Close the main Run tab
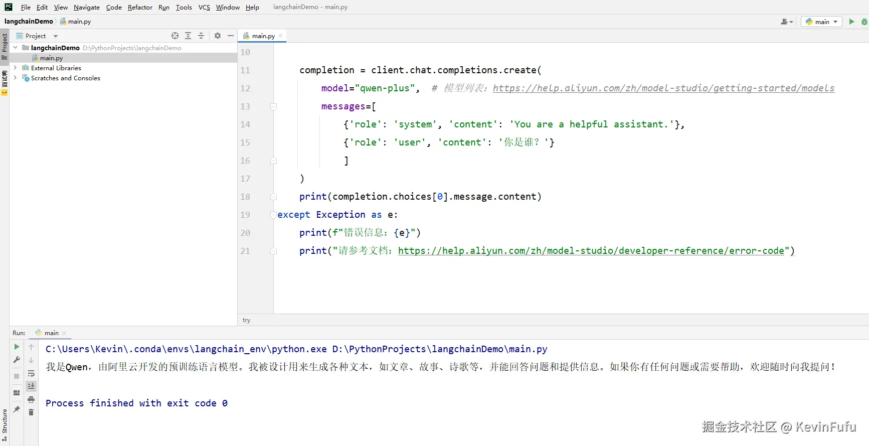869x446 pixels. coord(64,333)
